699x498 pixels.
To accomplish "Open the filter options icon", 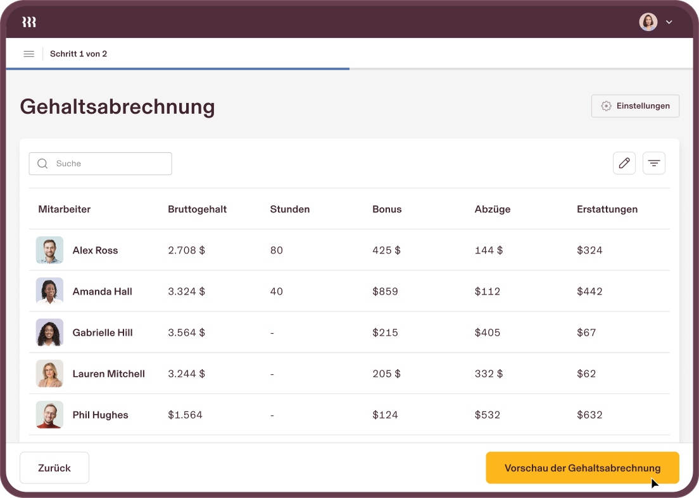I will pyautogui.click(x=654, y=163).
